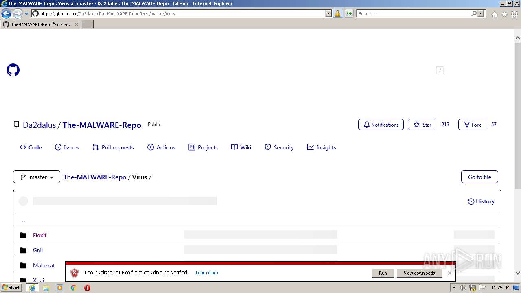Click the Mabezat folder icon
This screenshot has width=521, height=293.
pyautogui.click(x=23, y=265)
